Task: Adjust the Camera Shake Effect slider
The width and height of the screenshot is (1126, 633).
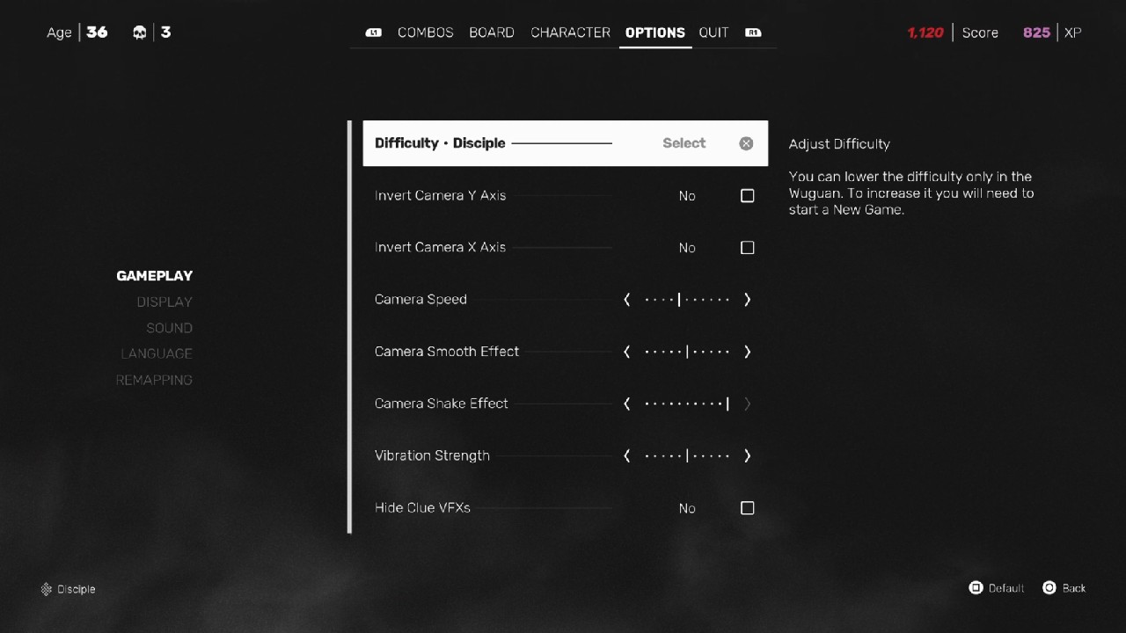Action: (x=686, y=404)
